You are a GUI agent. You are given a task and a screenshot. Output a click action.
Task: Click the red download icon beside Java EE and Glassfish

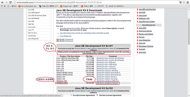pyautogui.click(x=137, y=9)
